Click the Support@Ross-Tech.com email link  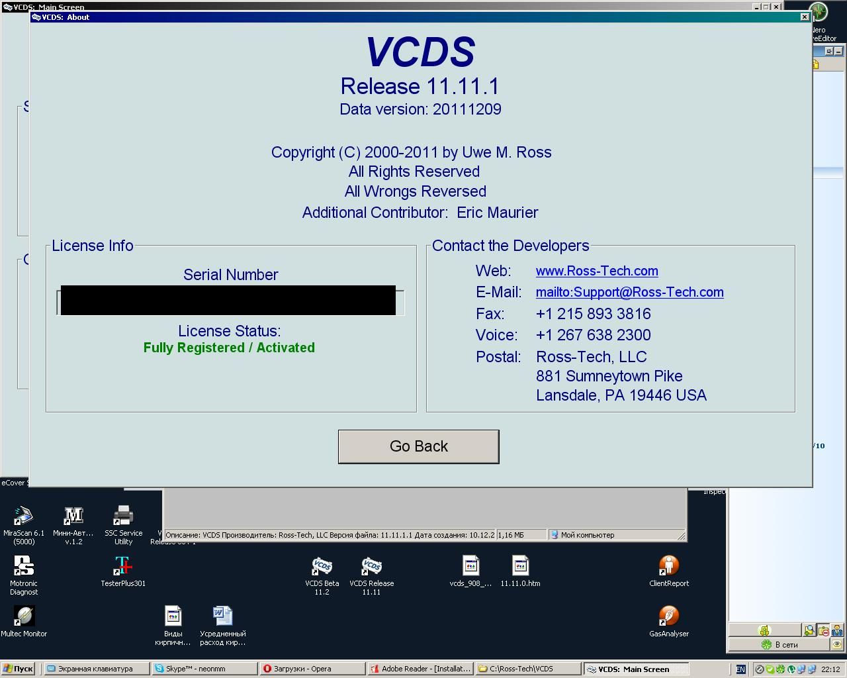click(x=629, y=292)
